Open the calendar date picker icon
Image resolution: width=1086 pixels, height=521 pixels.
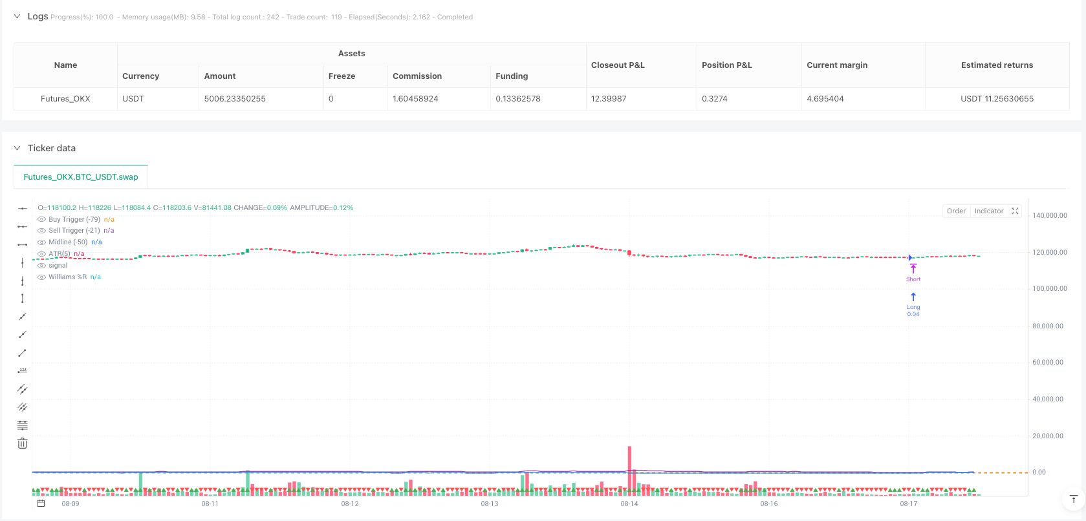tap(41, 504)
